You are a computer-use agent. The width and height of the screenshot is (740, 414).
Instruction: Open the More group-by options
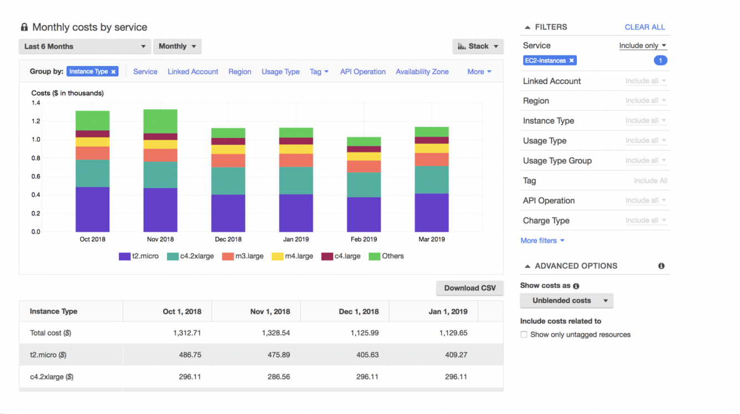479,71
